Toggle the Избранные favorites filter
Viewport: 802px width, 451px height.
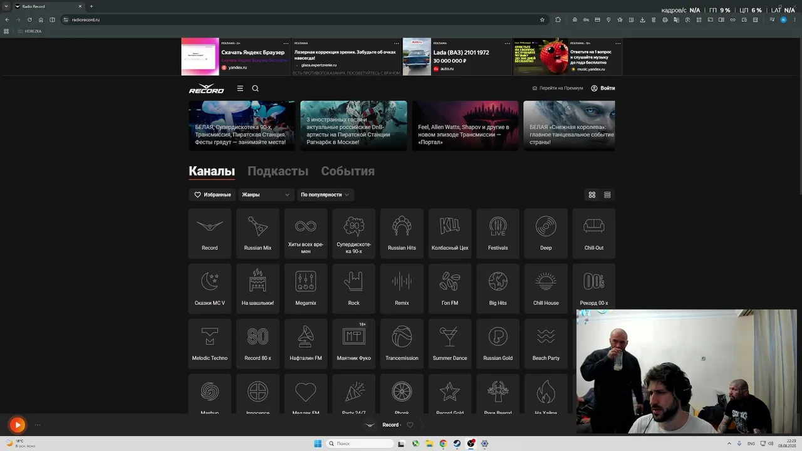click(x=212, y=195)
